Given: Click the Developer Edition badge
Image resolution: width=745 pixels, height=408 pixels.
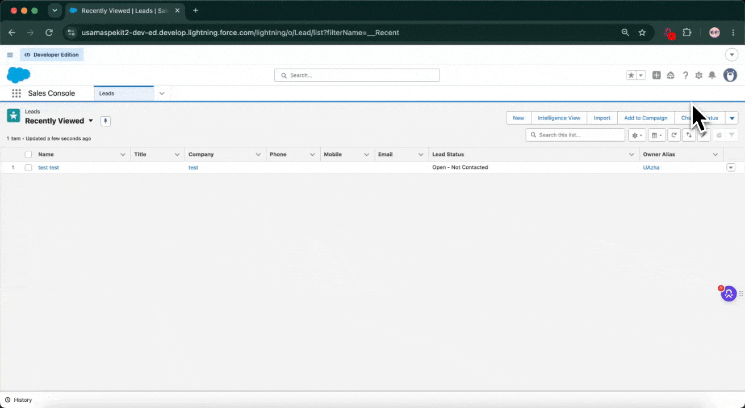Looking at the screenshot, I should point(52,55).
